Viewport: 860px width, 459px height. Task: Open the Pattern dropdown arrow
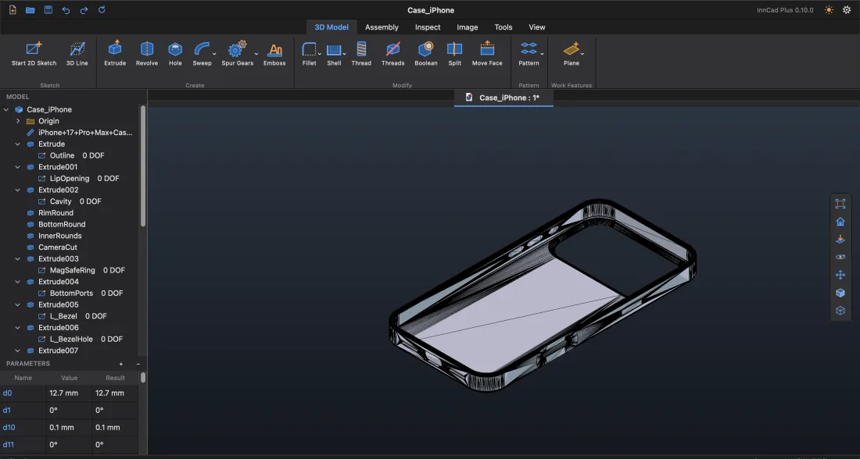click(542, 54)
